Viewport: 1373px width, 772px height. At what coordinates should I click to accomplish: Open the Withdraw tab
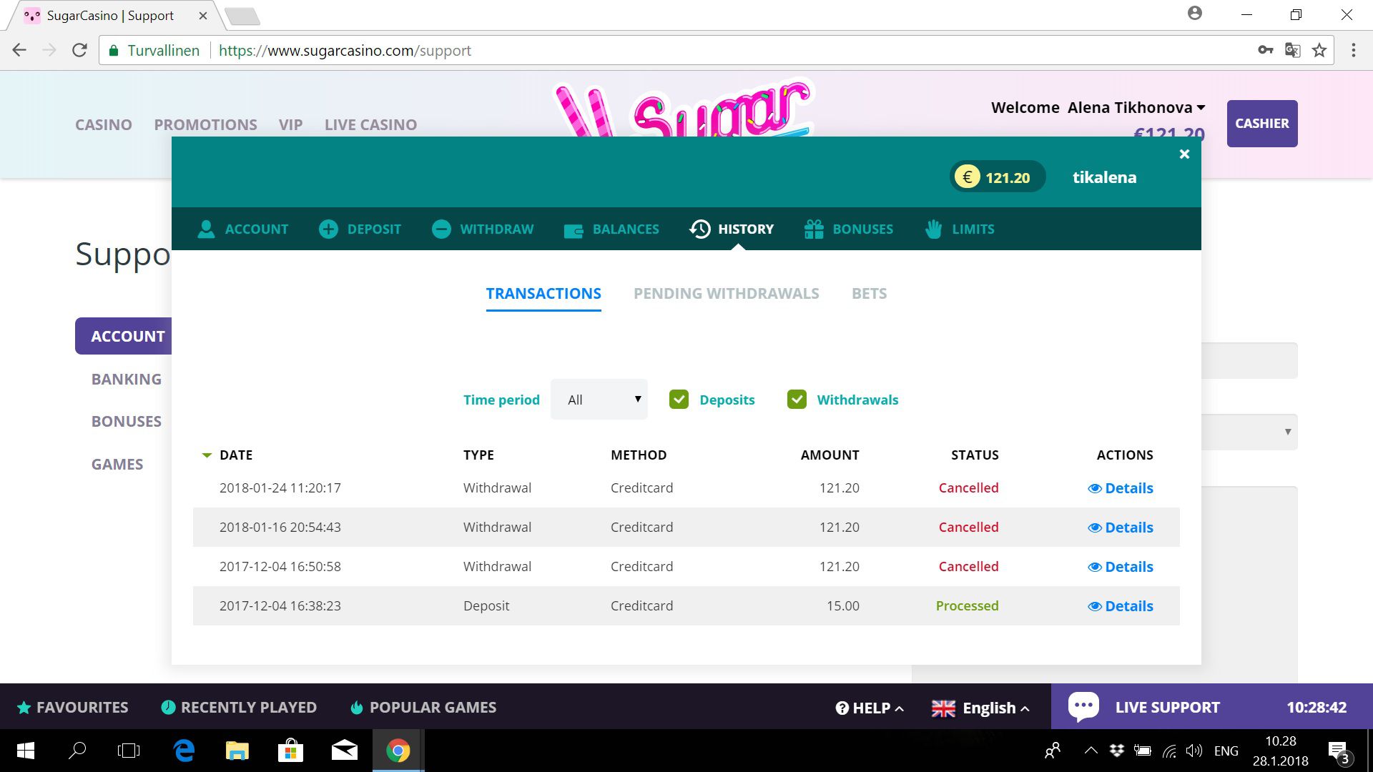pos(483,229)
